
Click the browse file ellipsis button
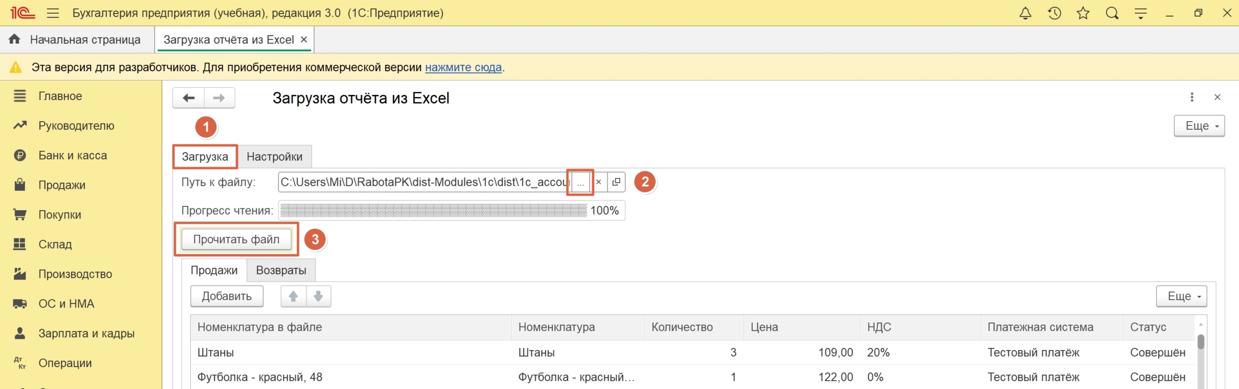[x=580, y=183]
